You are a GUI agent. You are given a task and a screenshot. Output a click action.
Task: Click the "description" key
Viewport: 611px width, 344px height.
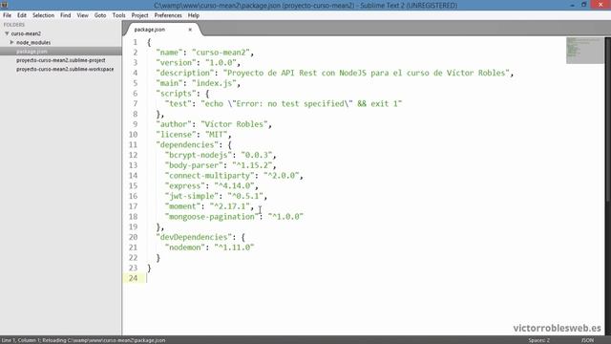(184, 73)
